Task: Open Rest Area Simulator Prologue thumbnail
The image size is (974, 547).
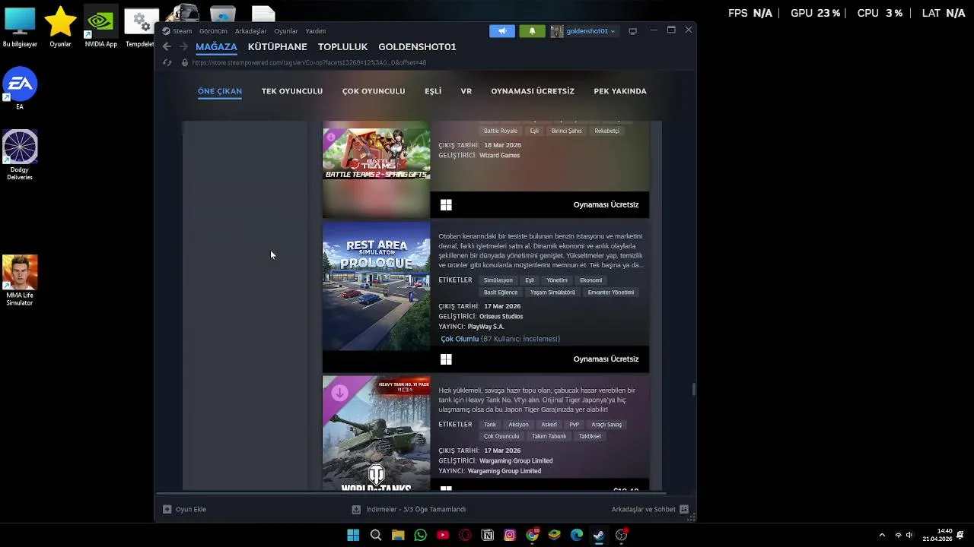Action: (376, 286)
